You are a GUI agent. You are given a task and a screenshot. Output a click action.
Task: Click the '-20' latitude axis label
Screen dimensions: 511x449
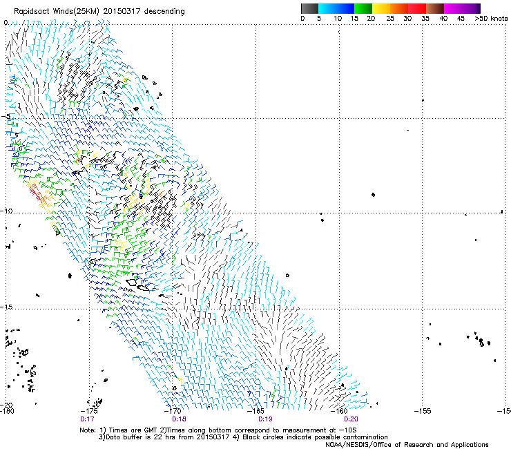6,405
